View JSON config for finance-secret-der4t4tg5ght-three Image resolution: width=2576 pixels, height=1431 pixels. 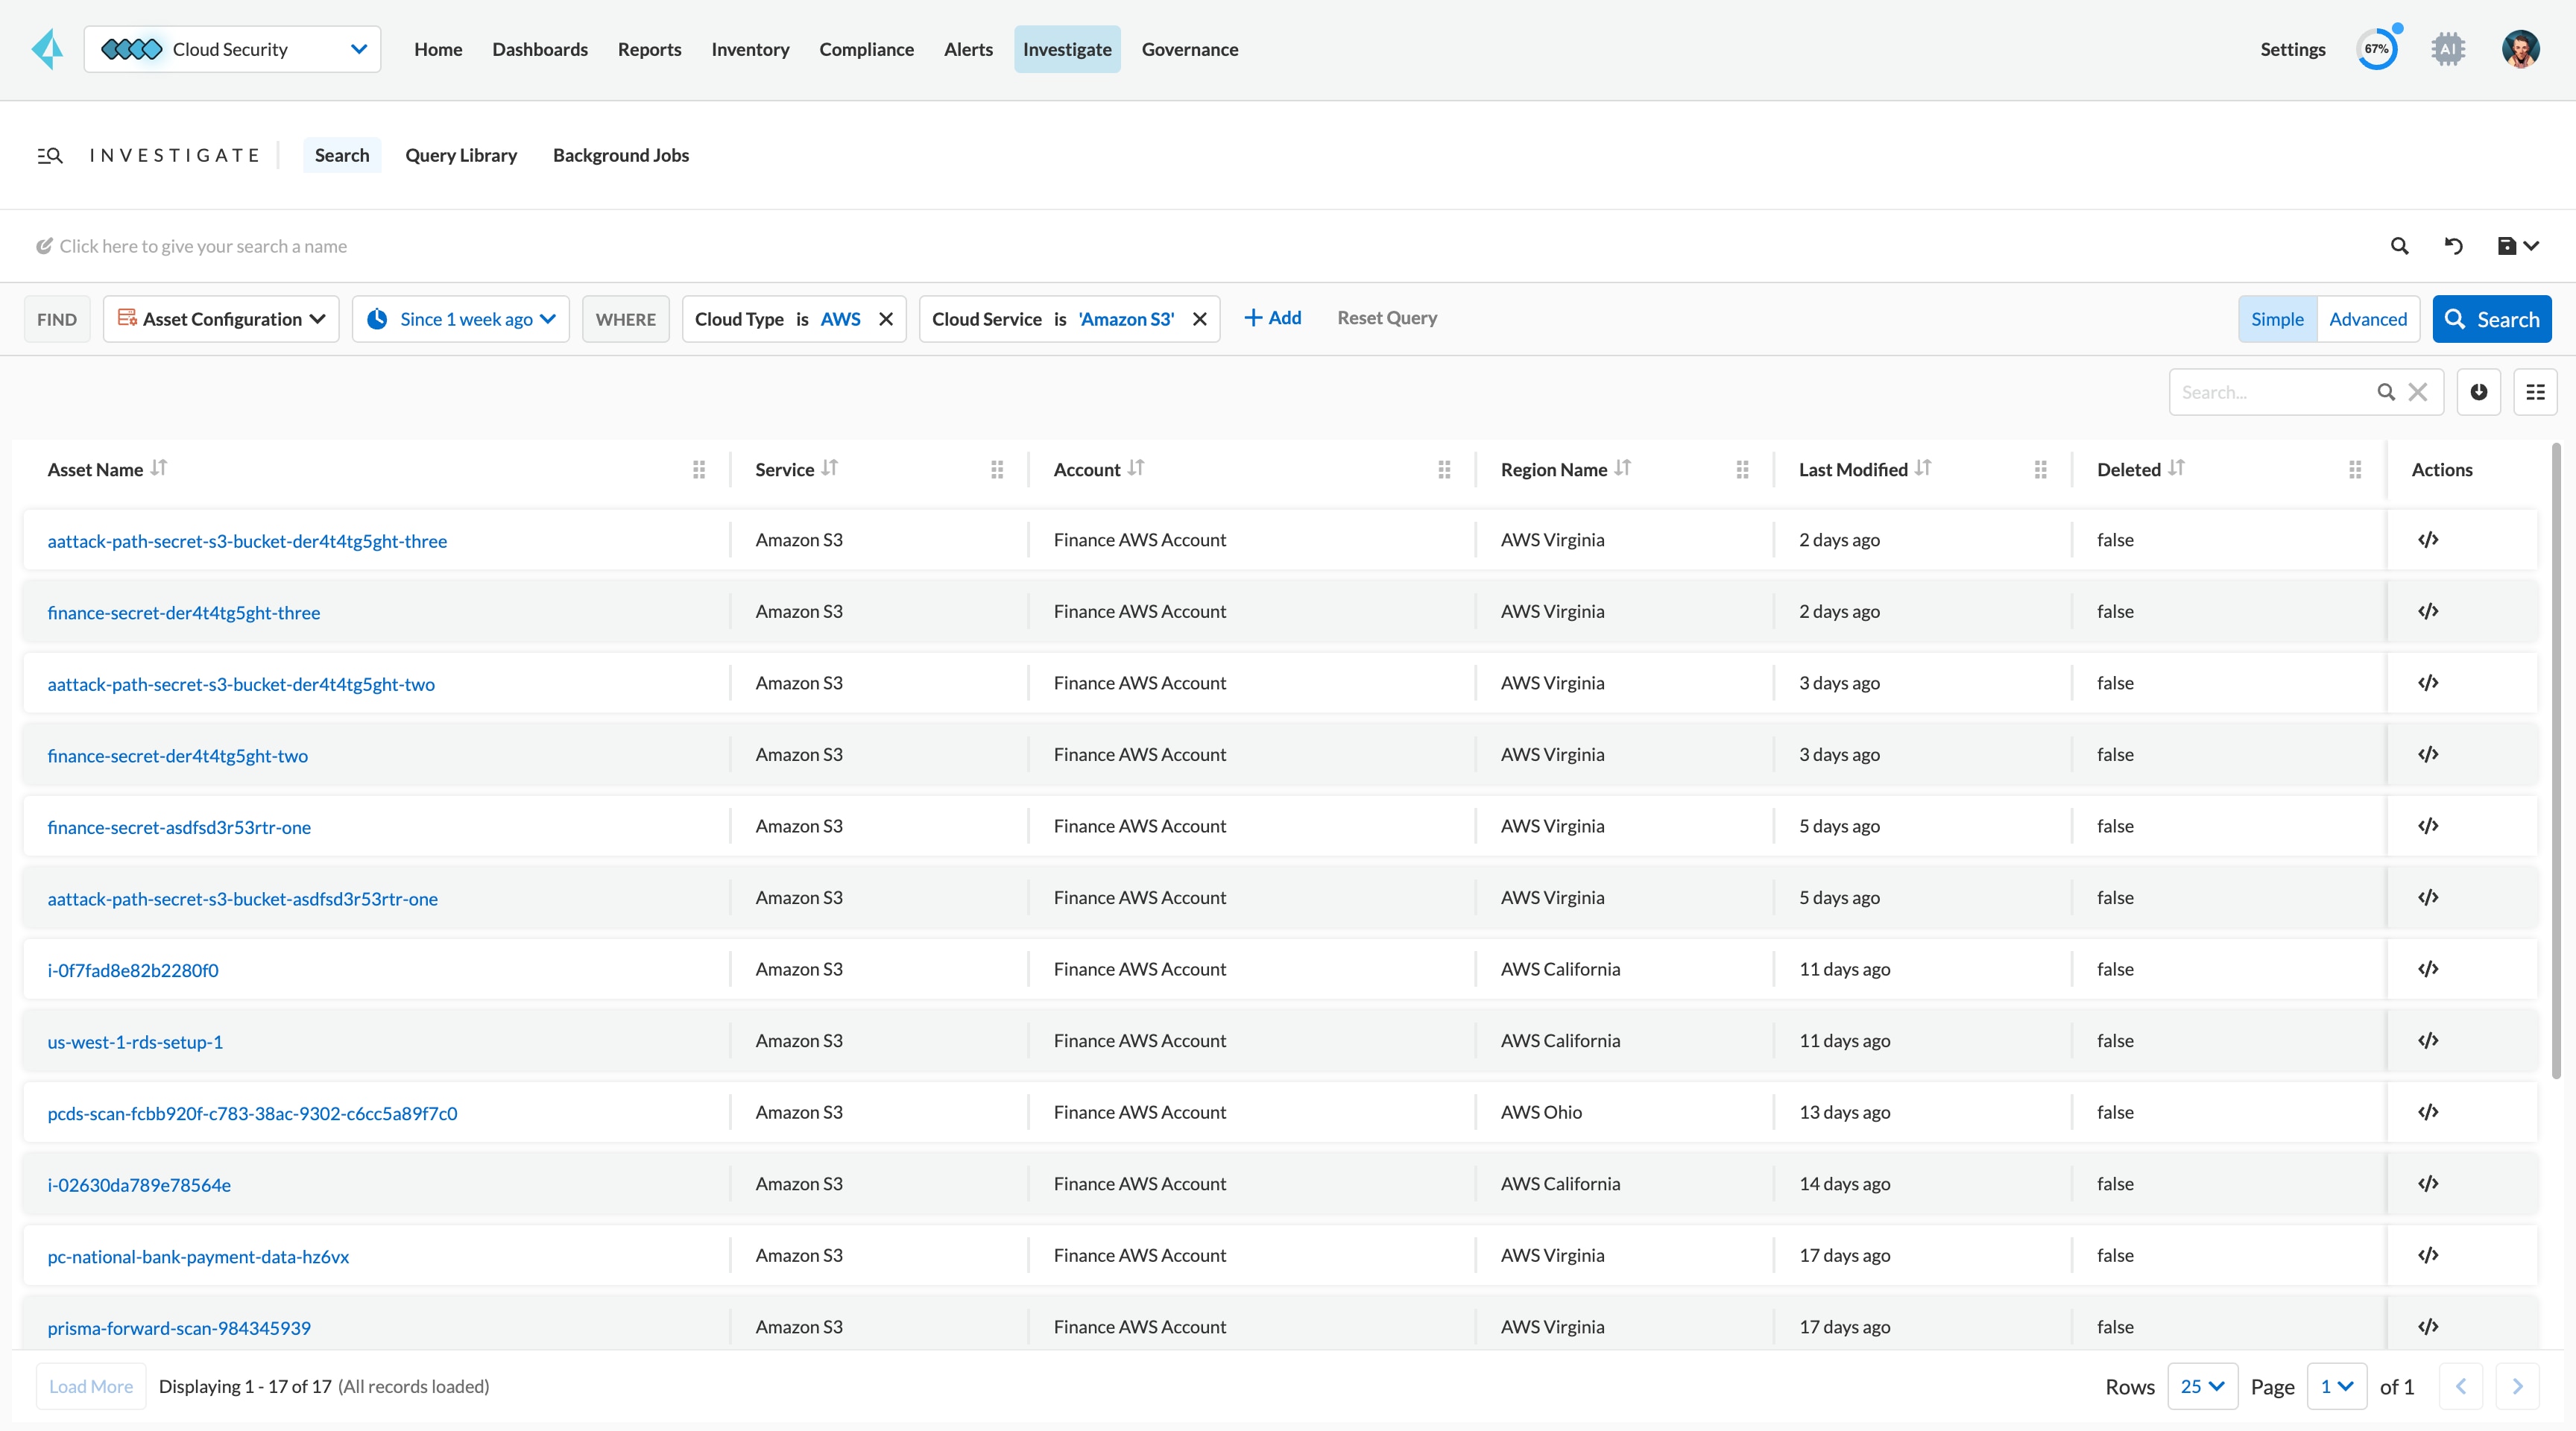(x=2428, y=611)
